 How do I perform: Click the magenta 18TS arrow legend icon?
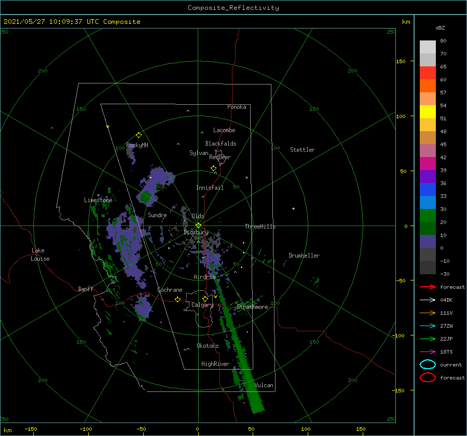pyautogui.click(x=428, y=352)
